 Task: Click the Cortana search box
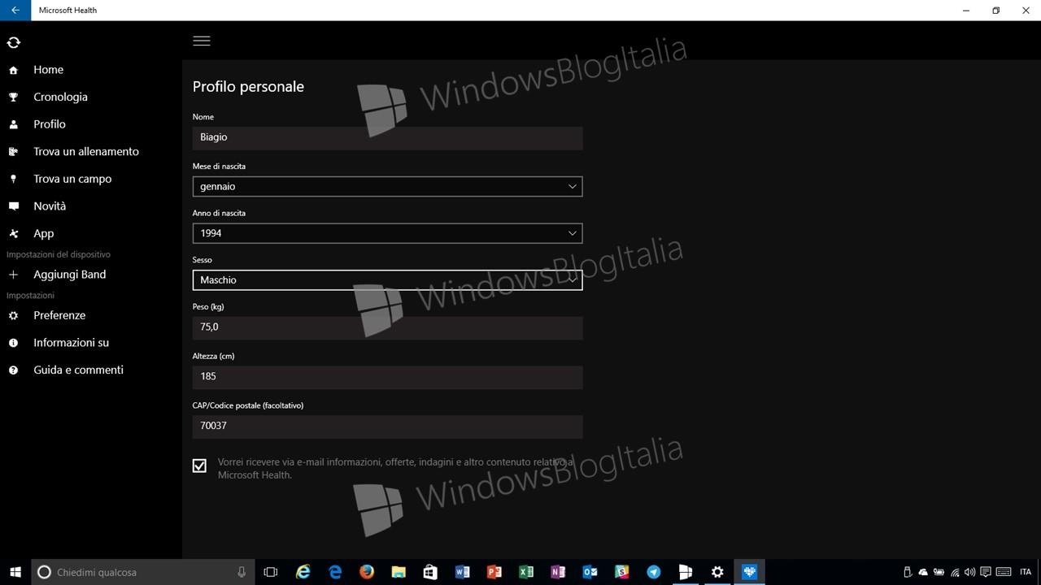click(143, 572)
